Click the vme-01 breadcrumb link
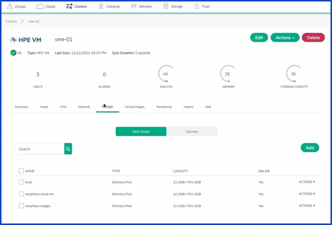 click(34, 21)
